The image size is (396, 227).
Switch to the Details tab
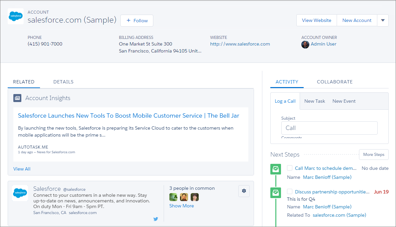(63, 82)
